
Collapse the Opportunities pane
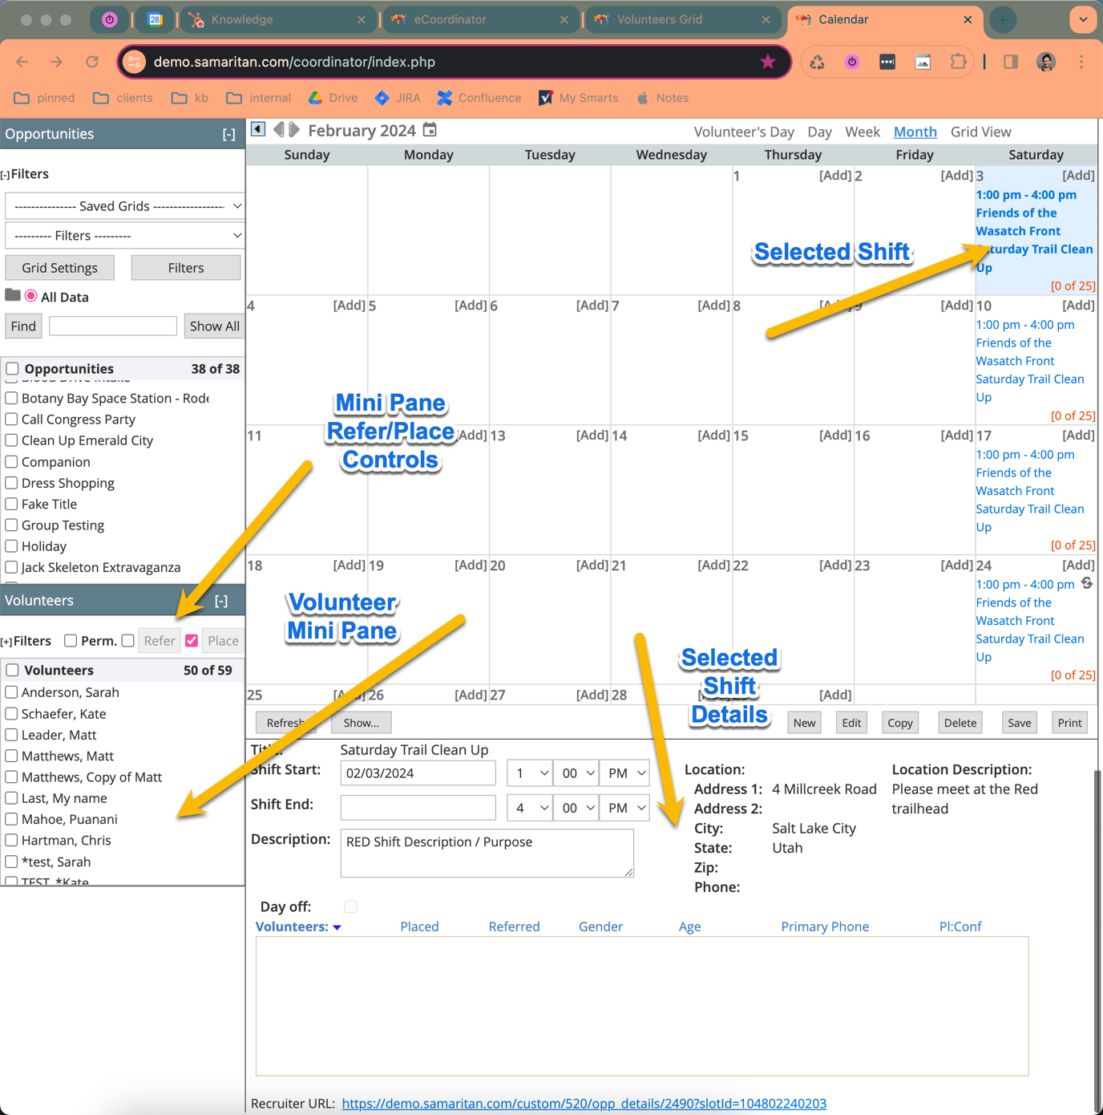228,135
